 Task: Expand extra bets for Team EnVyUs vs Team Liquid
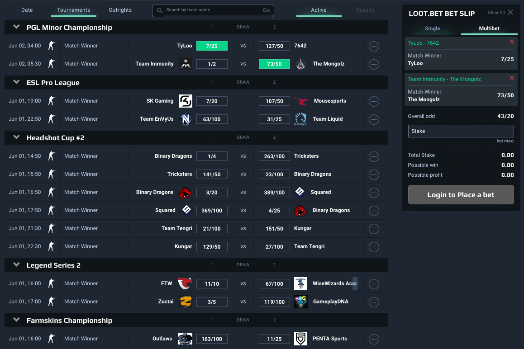point(374,119)
